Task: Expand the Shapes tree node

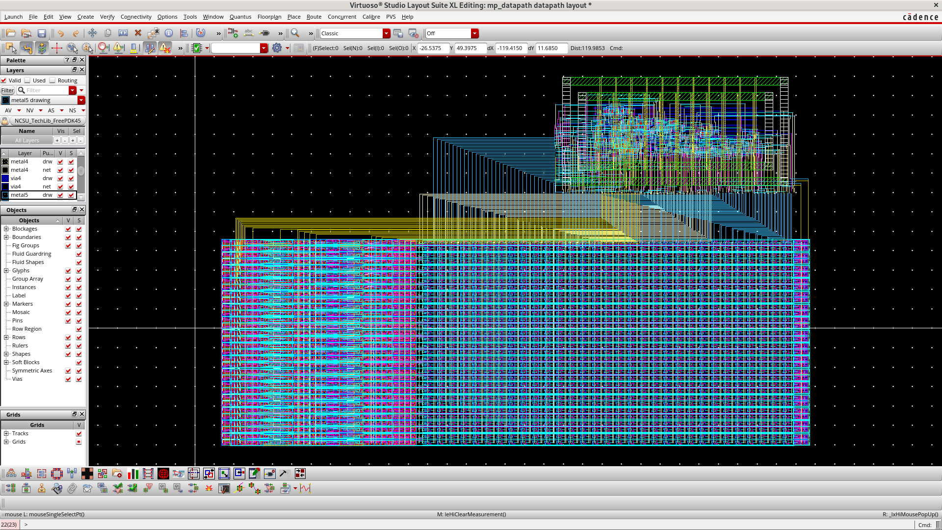Action: pyautogui.click(x=6, y=354)
